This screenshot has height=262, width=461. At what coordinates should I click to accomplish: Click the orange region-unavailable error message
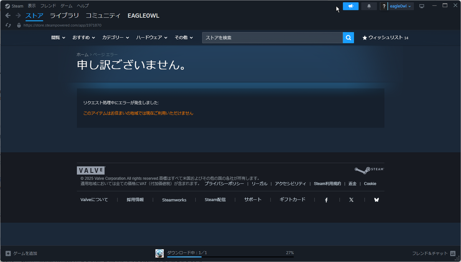coord(138,113)
